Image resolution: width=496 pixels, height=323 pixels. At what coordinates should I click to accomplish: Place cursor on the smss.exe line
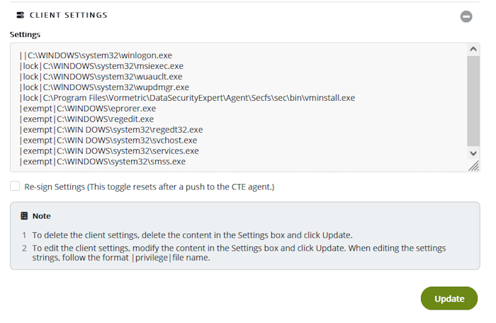[103, 162]
